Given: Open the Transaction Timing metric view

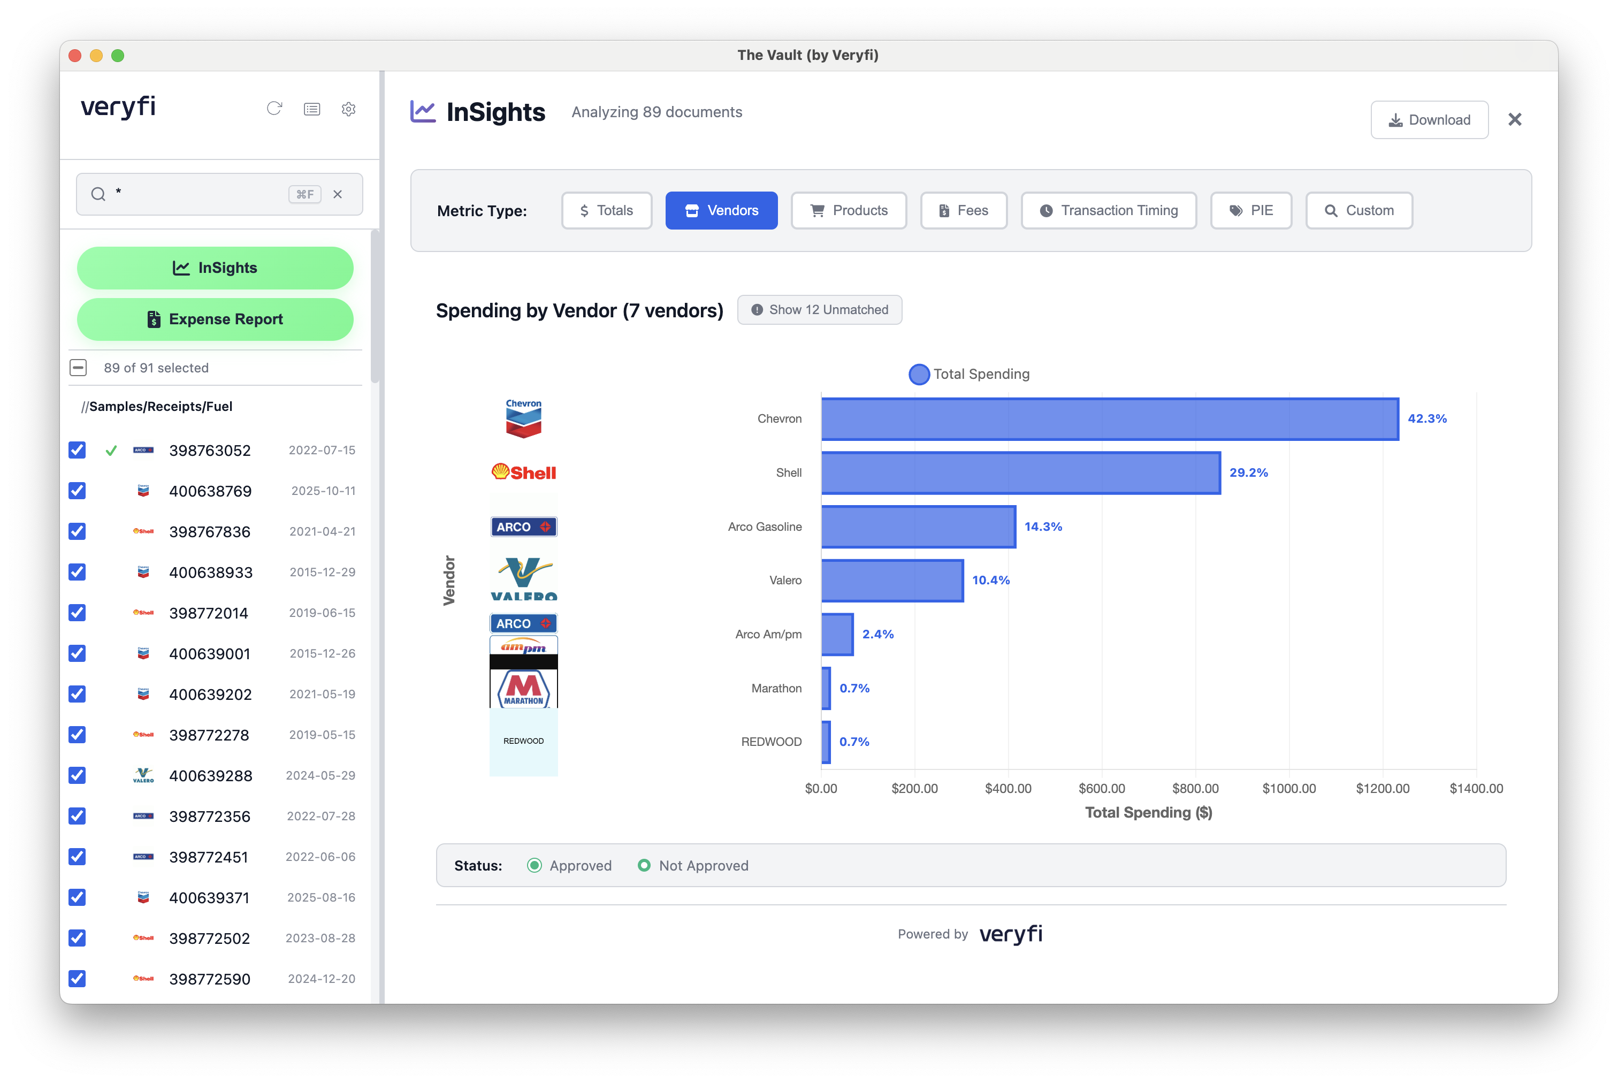Looking at the screenshot, I should [1108, 211].
